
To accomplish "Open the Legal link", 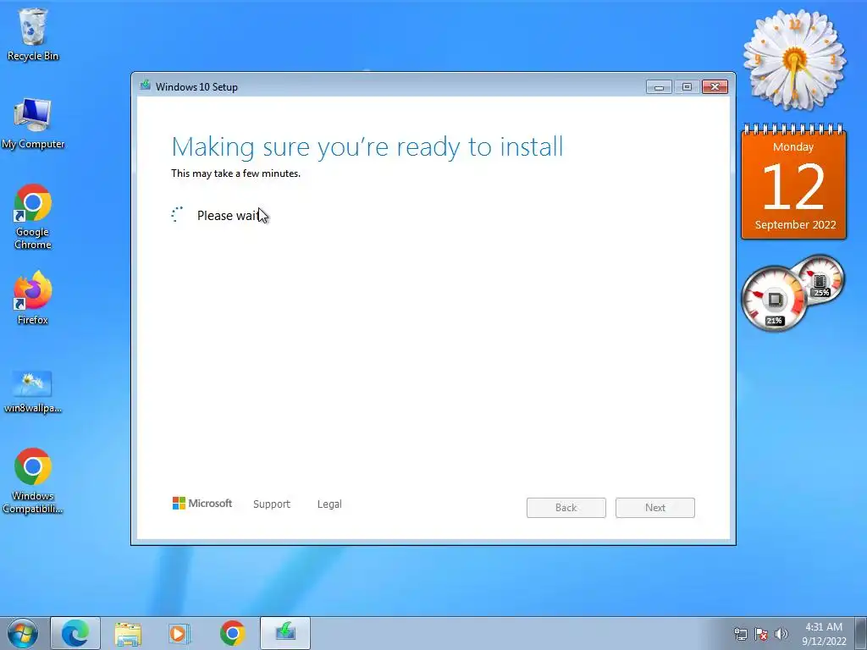I will coord(329,504).
